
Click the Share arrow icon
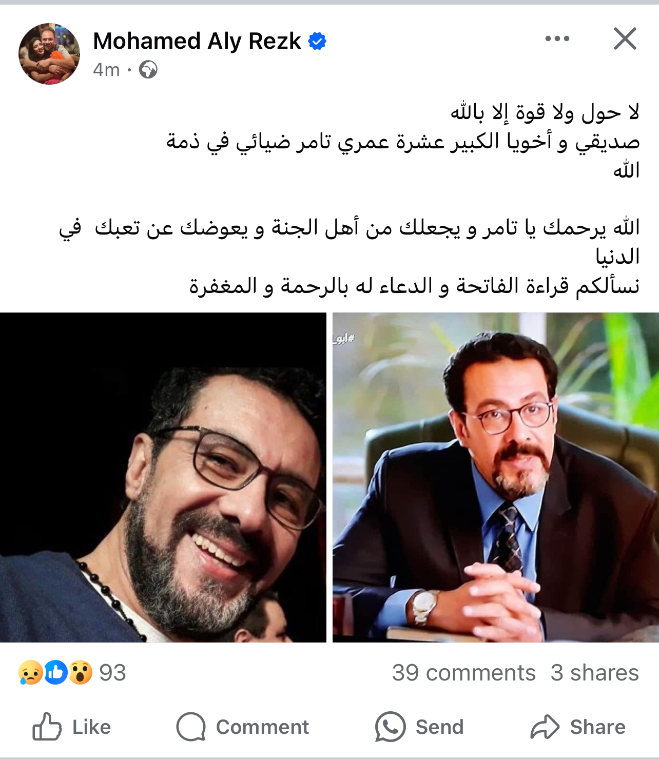point(545,727)
